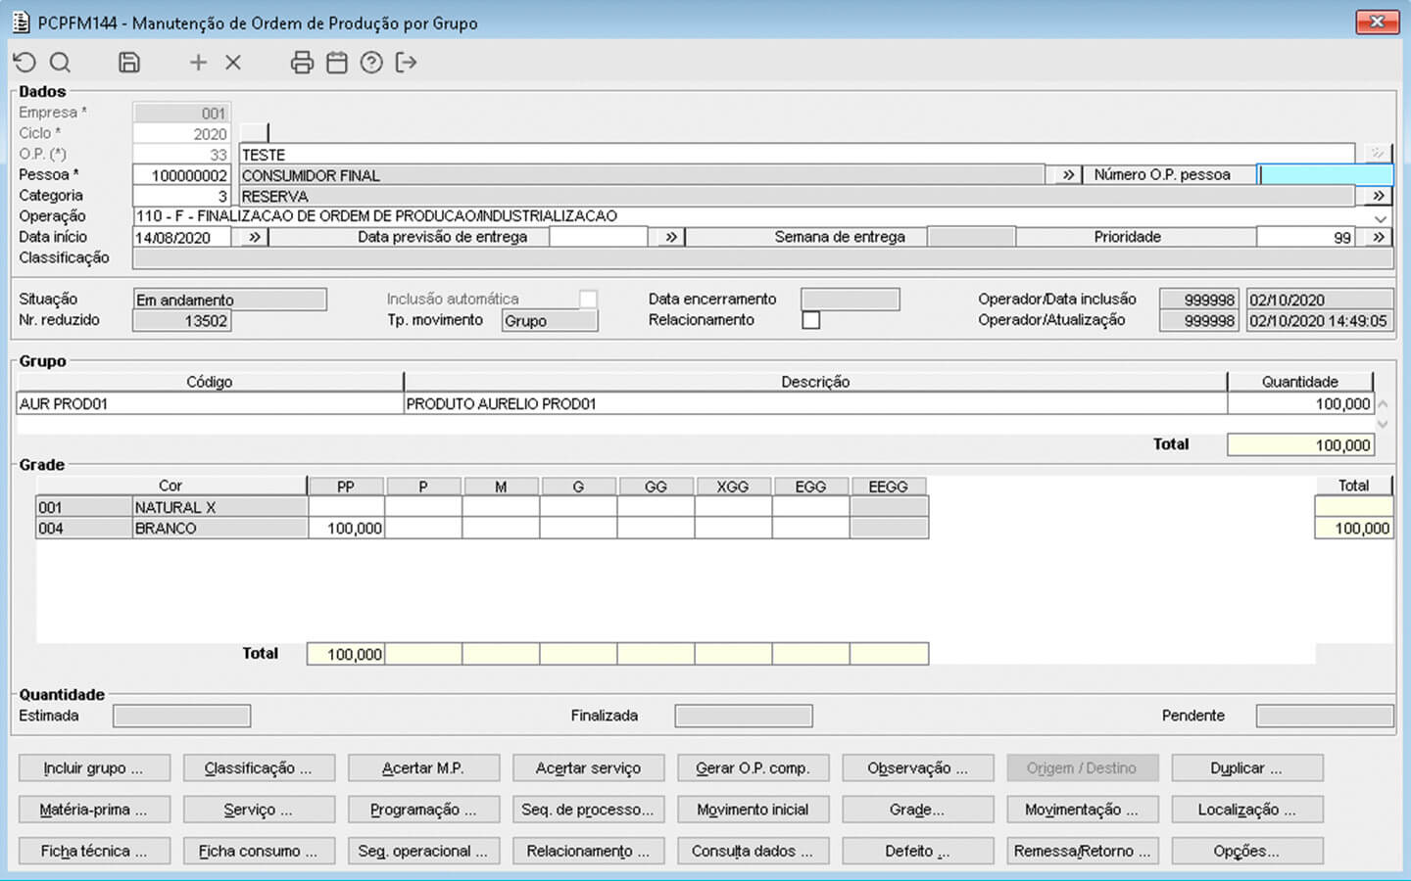Open the Prioridade lookup arrow button

pos(1379,237)
